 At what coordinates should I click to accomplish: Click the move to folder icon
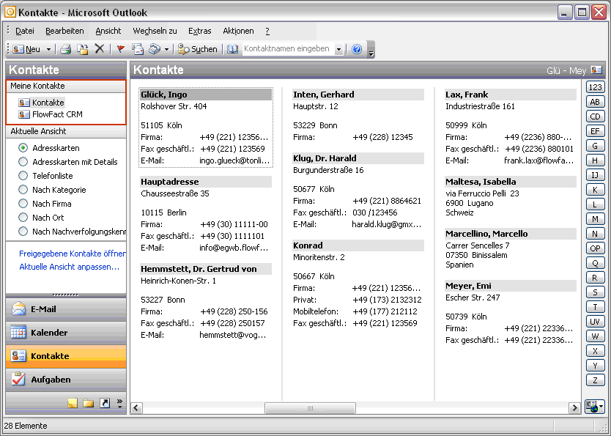[x=83, y=49]
